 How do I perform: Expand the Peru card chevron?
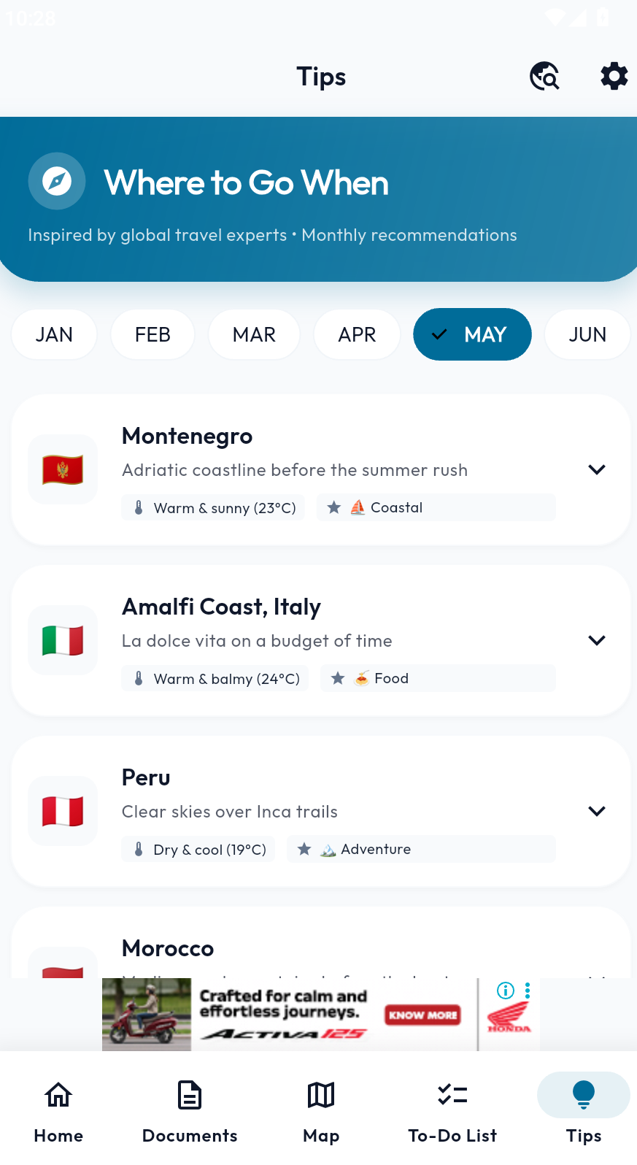(597, 811)
